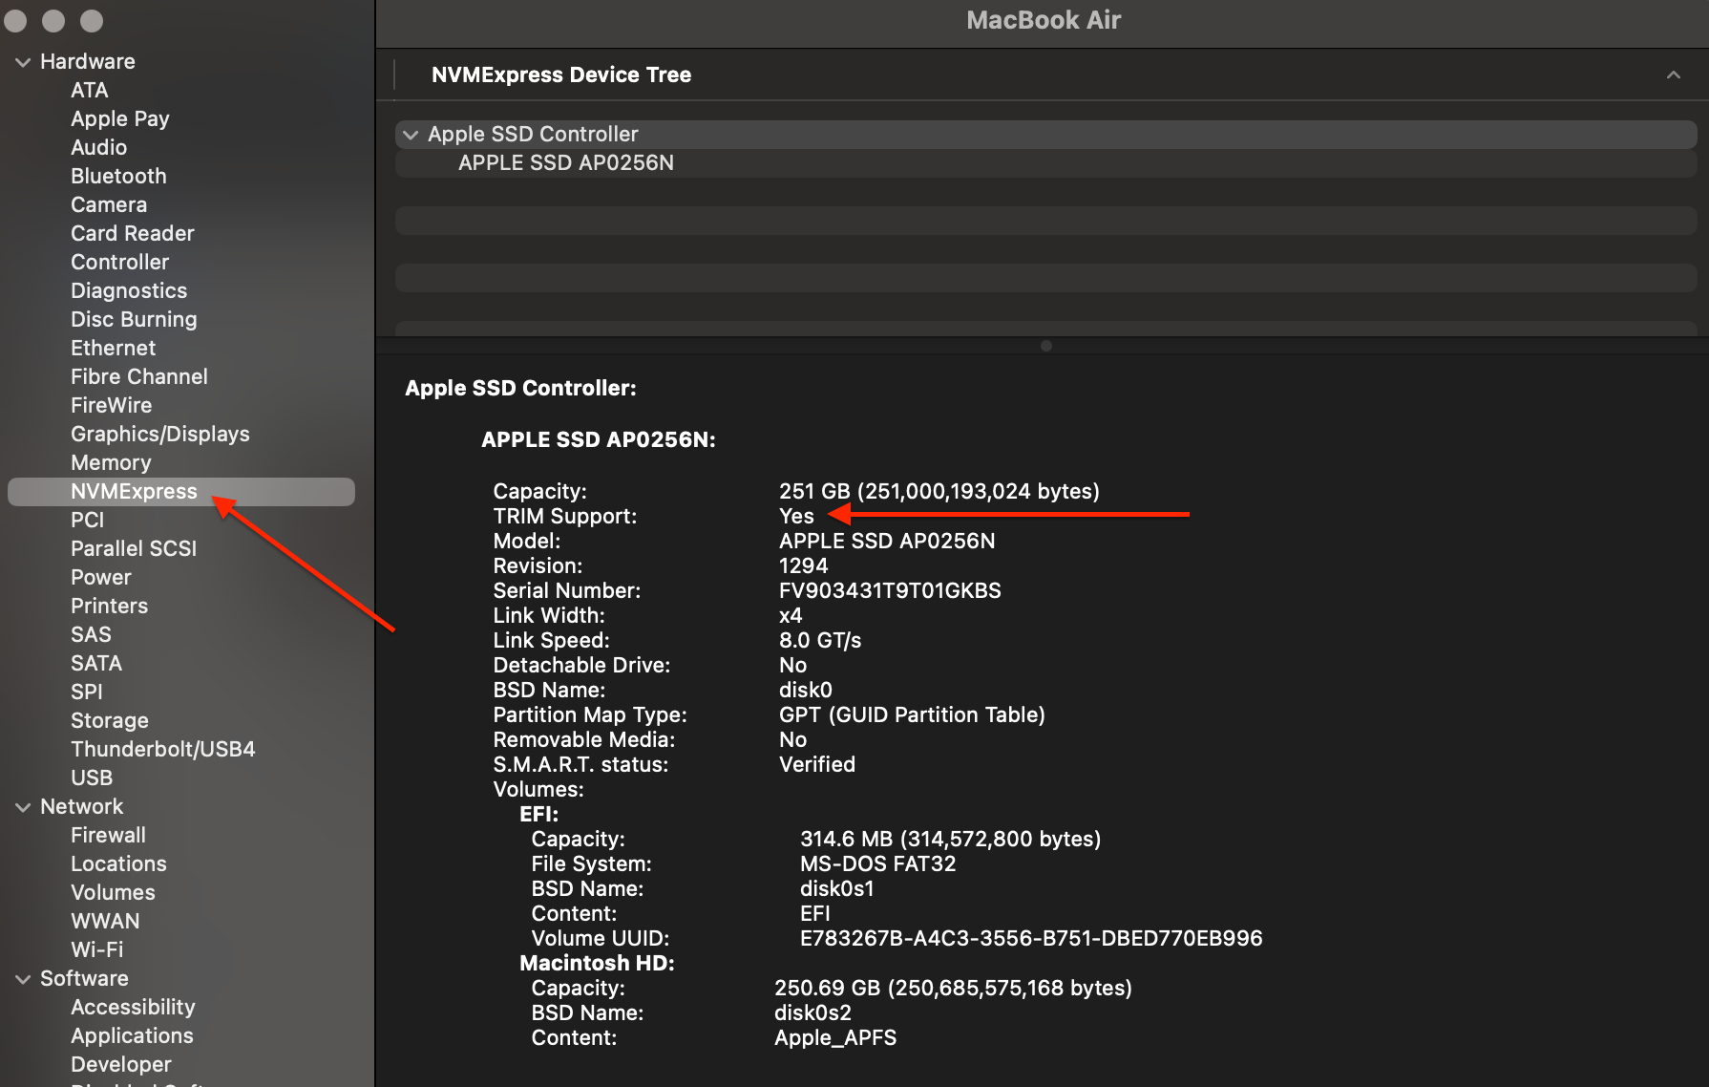The width and height of the screenshot is (1709, 1087).
Task: Select WWAN in the sidebar
Action: [x=105, y=921]
